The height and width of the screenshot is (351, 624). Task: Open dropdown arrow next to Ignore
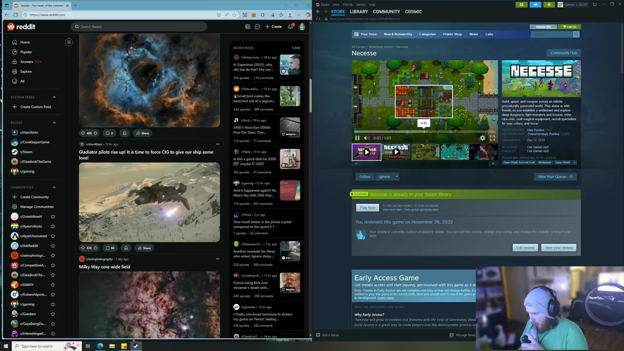point(397,176)
